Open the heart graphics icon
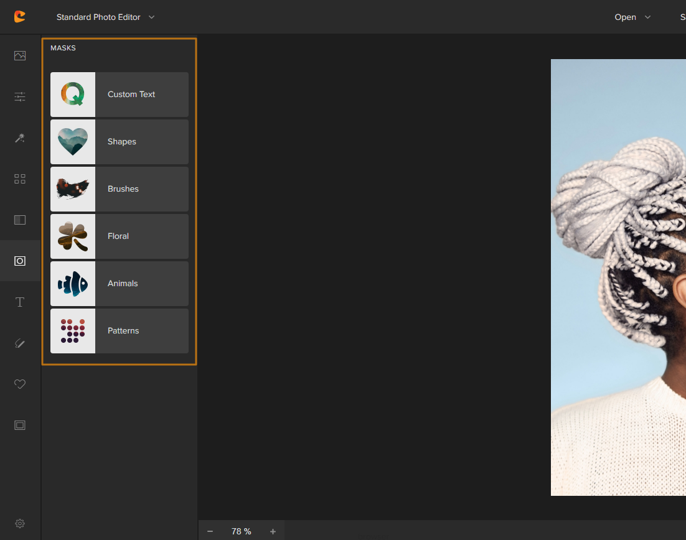The width and height of the screenshot is (686, 540). tap(20, 384)
